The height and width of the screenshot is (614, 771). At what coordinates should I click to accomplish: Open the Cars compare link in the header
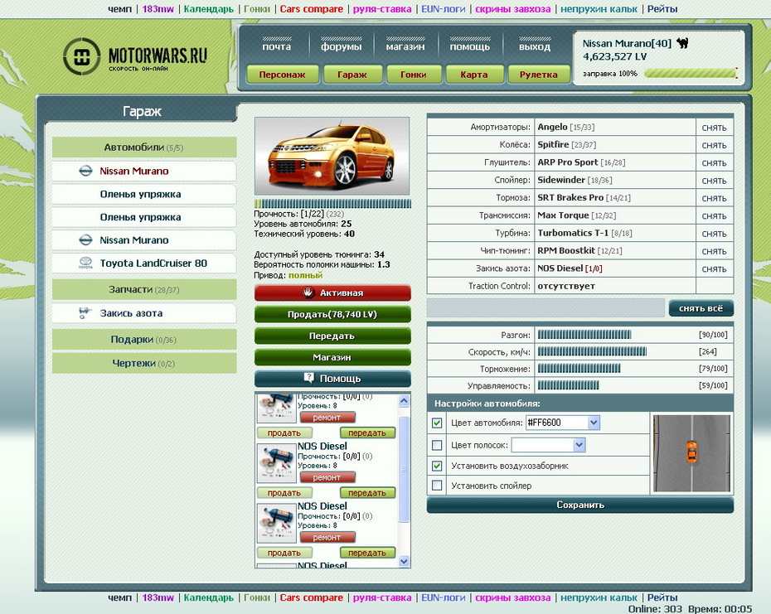312,9
